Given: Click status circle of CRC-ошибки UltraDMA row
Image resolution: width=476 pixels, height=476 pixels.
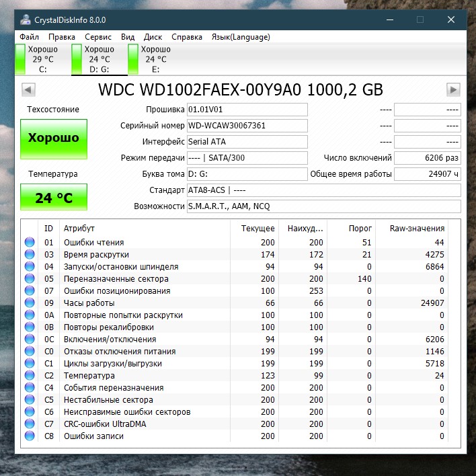Looking at the screenshot, I should coord(30,424).
